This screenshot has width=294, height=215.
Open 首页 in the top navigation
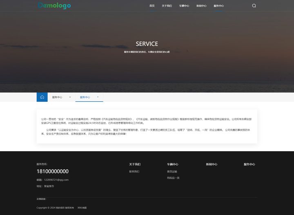152,6
